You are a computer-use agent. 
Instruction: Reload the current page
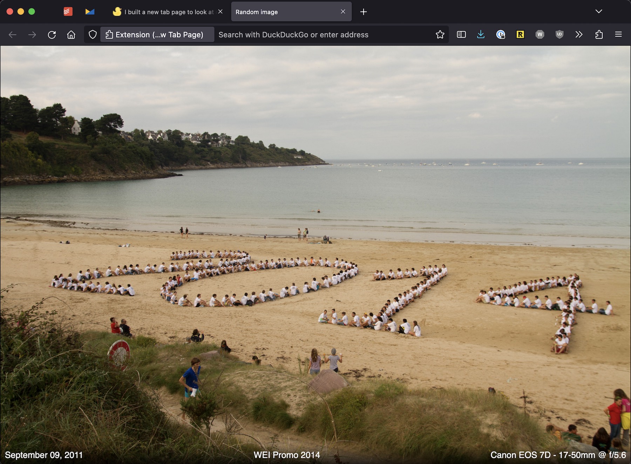[52, 35]
